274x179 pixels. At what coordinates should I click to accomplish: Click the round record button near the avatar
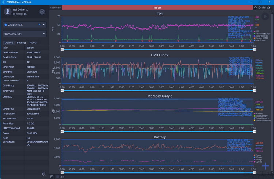tap(42, 12)
